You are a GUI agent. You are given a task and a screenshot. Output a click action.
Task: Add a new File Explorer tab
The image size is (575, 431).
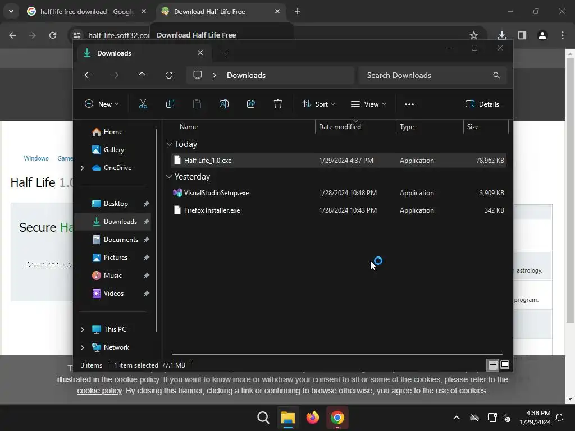click(x=225, y=53)
